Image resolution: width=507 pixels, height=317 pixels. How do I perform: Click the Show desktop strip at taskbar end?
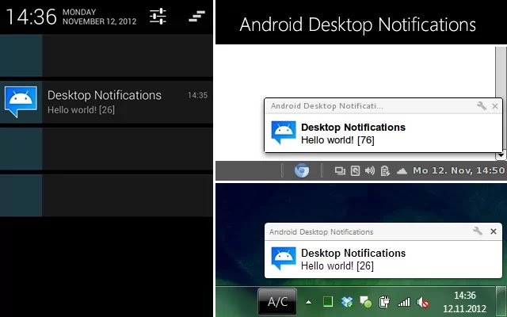click(501, 301)
